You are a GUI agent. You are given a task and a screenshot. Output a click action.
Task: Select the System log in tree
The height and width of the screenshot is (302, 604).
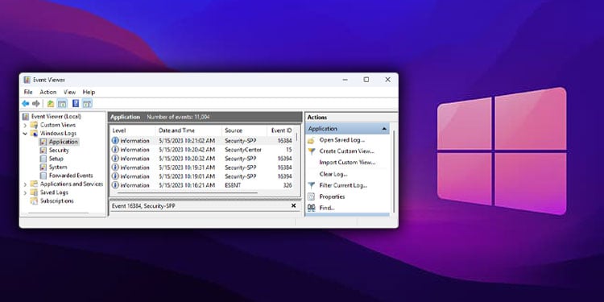click(x=58, y=168)
